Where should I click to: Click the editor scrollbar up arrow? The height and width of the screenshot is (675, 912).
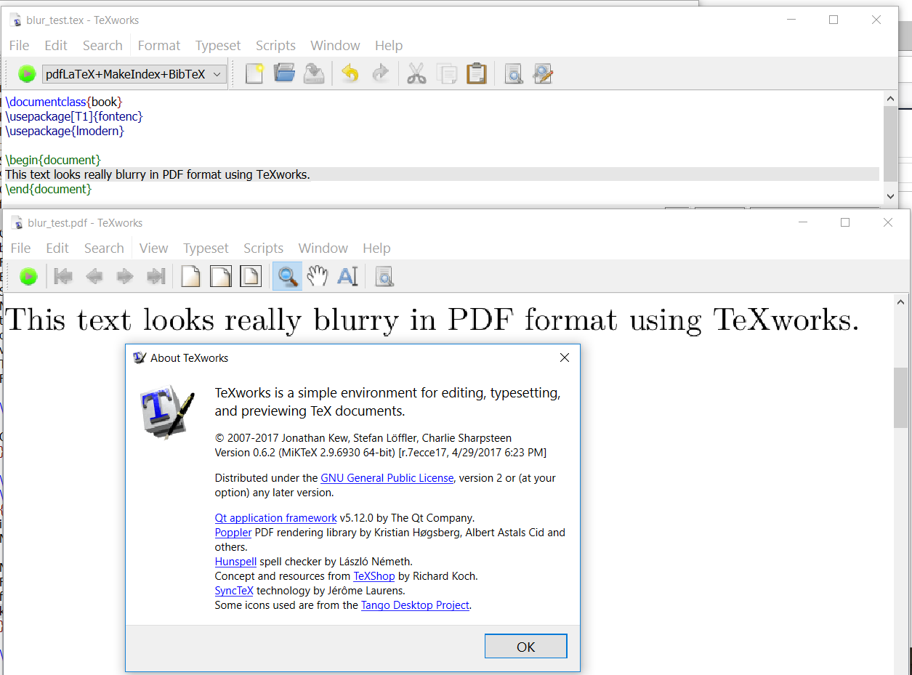(x=891, y=99)
